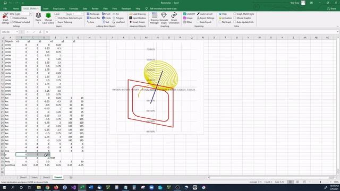Switch to the Page Layout tab
This screenshot has height=191, width=340.
(x=59, y=8)
